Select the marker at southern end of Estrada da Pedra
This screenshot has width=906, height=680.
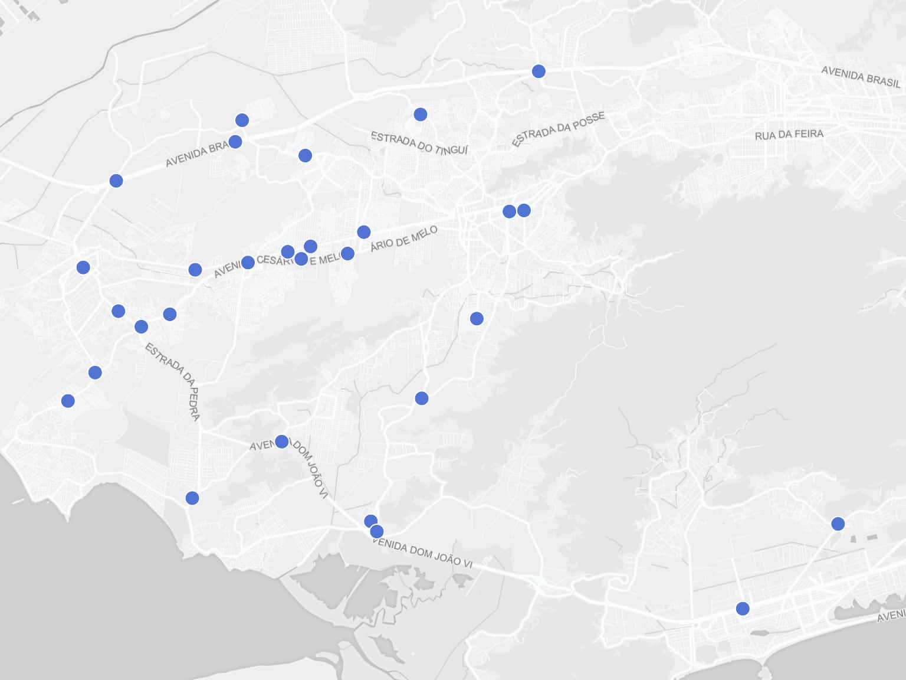coord(192,498)
